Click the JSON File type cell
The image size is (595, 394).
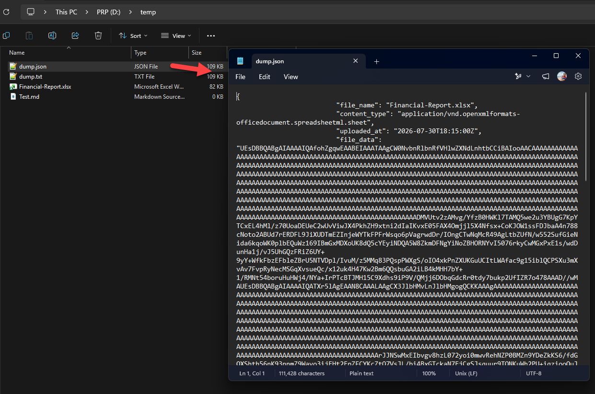[x=146, y=67]
